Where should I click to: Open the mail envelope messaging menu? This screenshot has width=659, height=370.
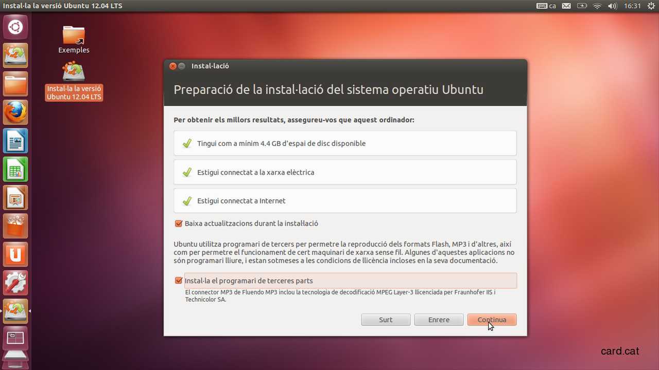(x=566, y=6)
